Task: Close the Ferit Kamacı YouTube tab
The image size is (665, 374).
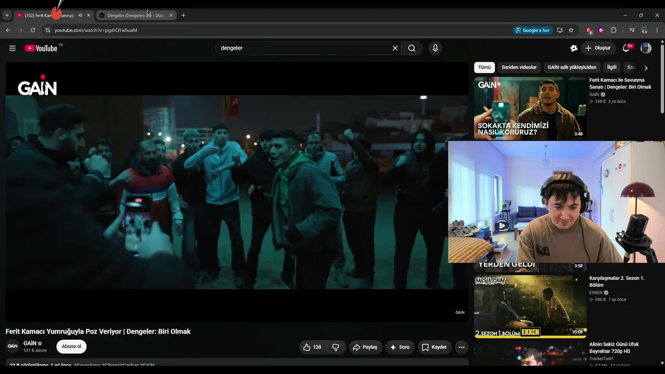Action: click(88, 16)
